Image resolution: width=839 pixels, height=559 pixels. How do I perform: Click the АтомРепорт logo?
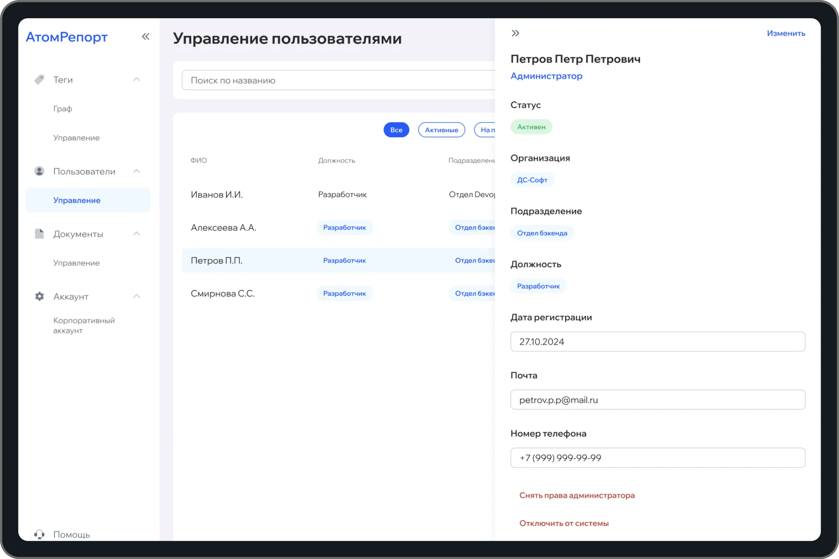pos(67,37)
